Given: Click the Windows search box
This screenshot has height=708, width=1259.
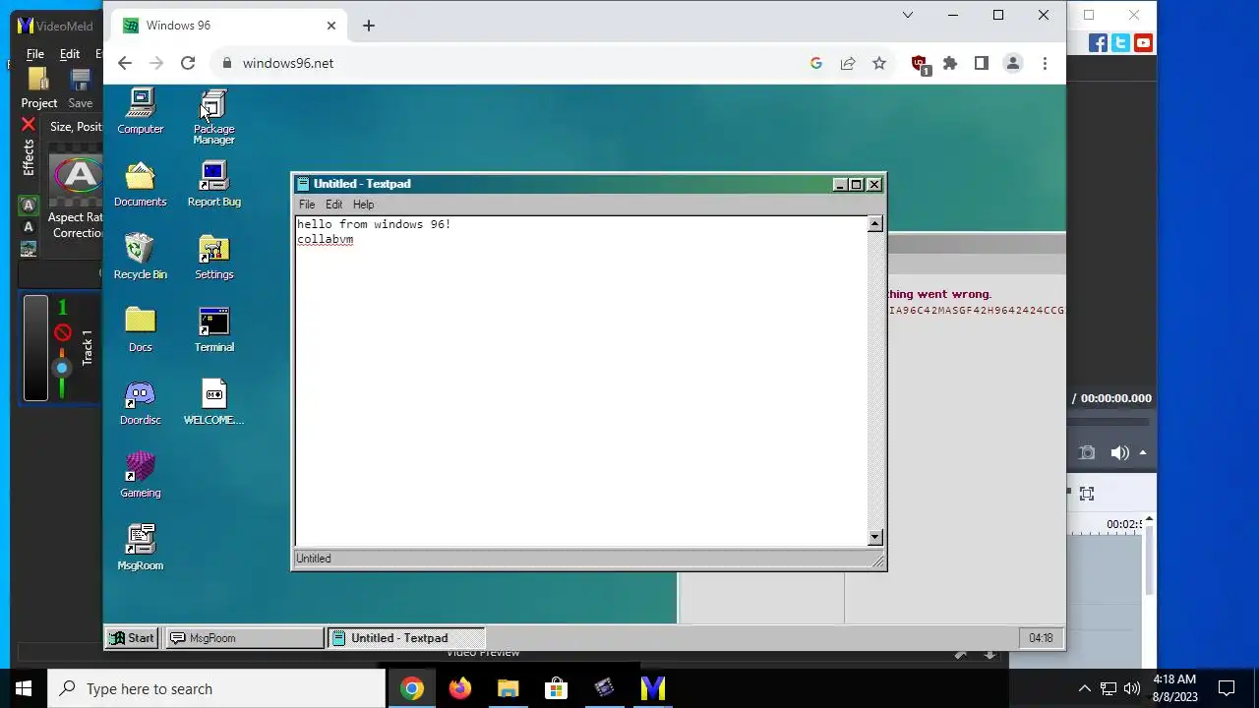Looking at the screenshot, I should click(216, 688).
